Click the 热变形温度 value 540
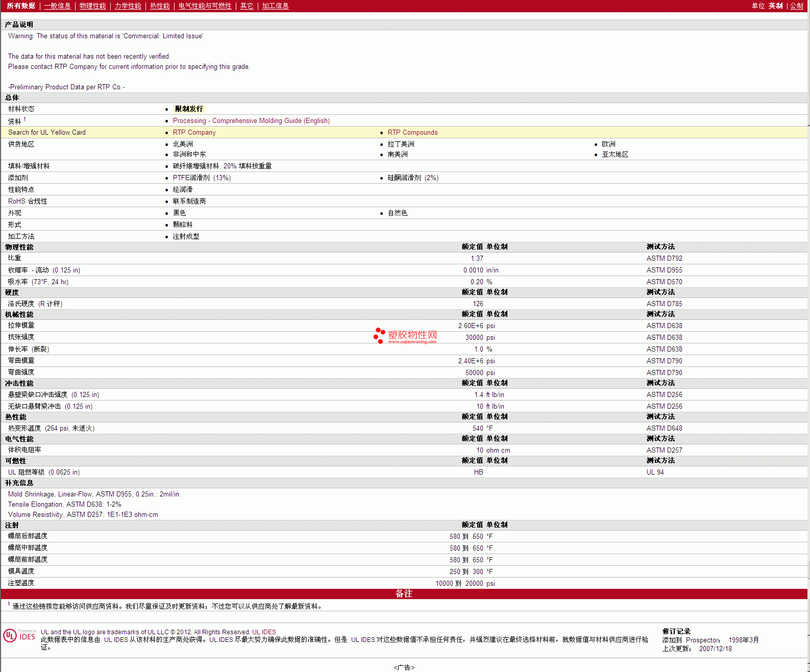Screen dimensions: 810x672 478,429
